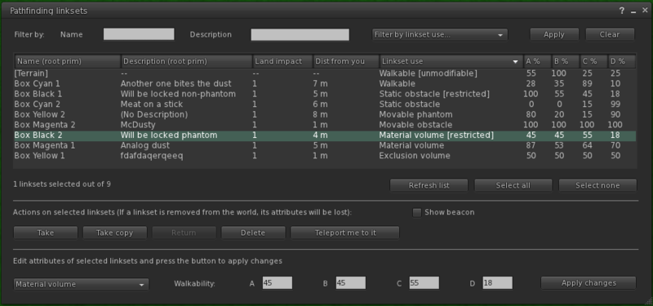Click 'Walkable [unmodifiable]' linkset use cell
Image resolution: width=653 pixels, height=306 pixels.
(x=428, y=73)
